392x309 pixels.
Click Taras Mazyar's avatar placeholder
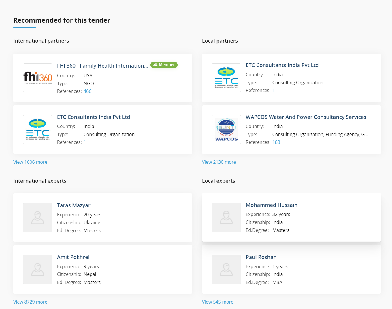(x=37, y=218)
